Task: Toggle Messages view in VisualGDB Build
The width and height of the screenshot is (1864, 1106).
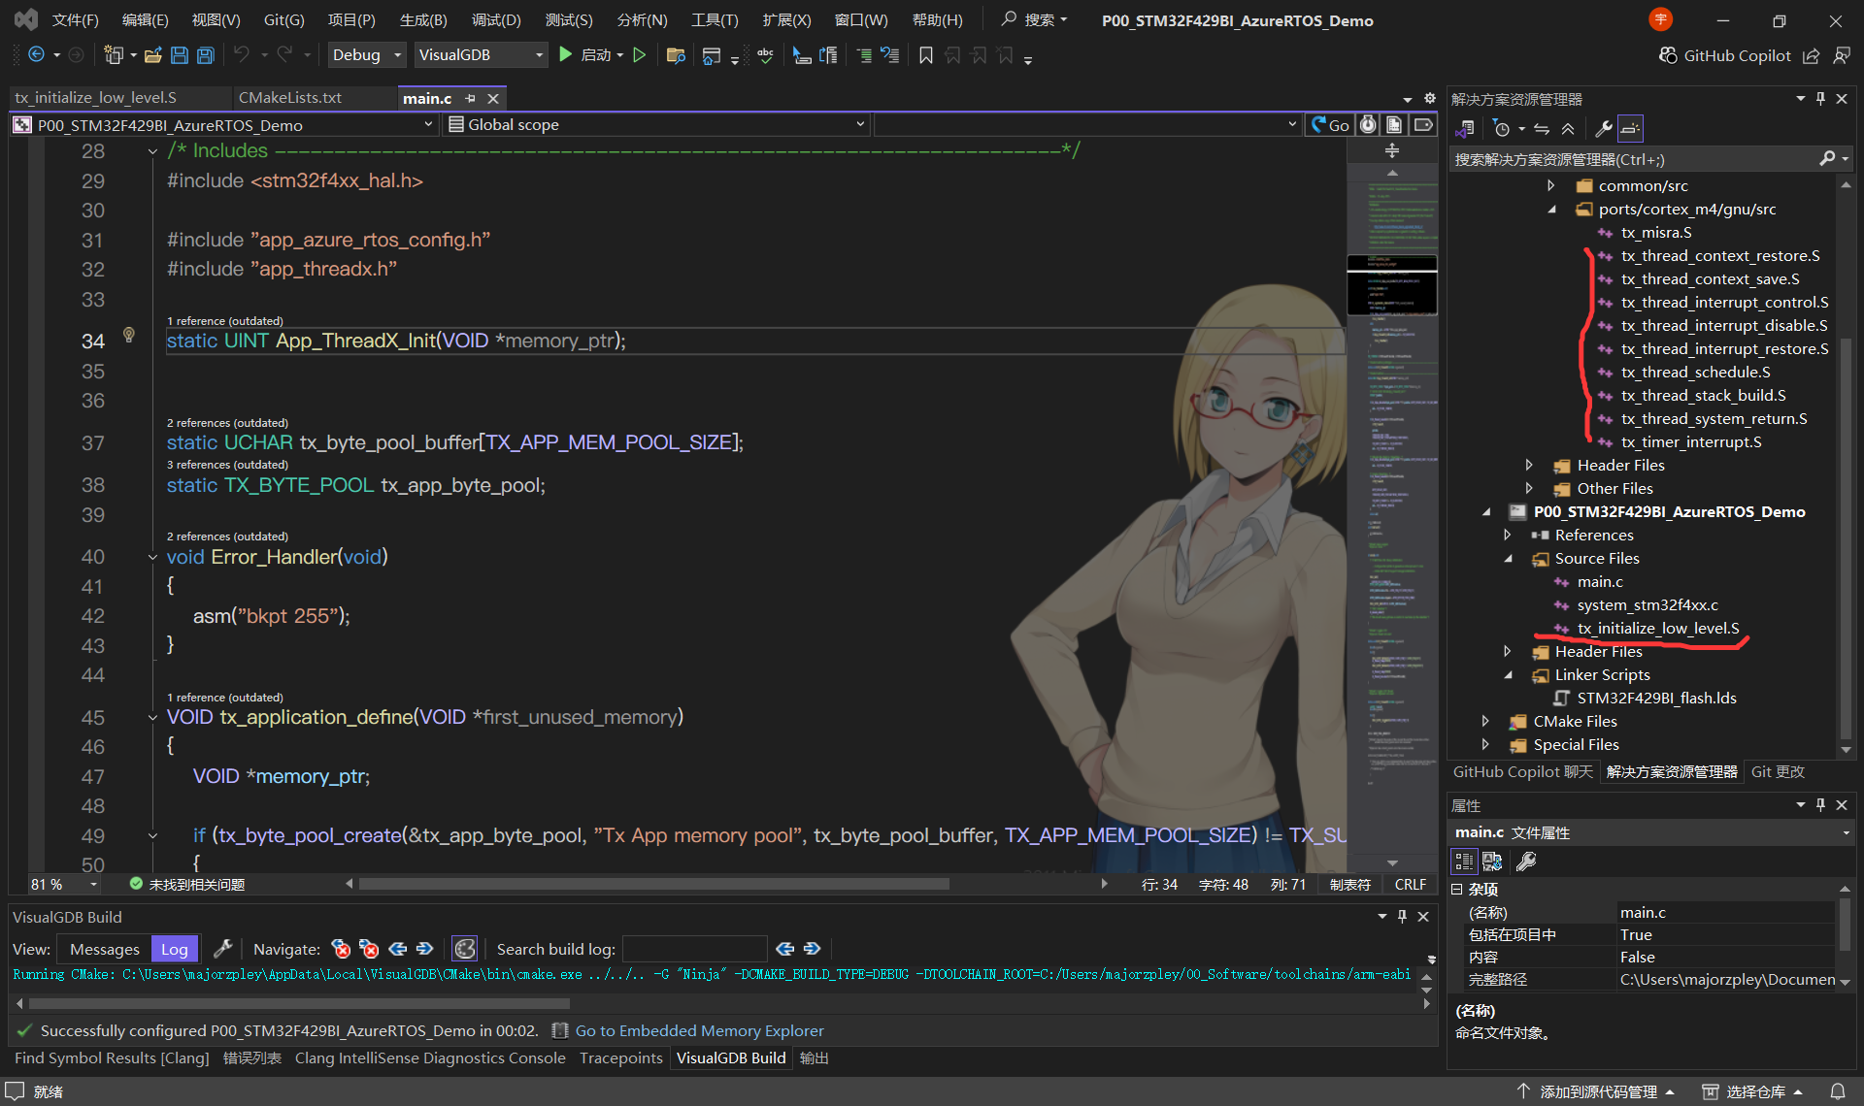Action: [x=105, y=949]
